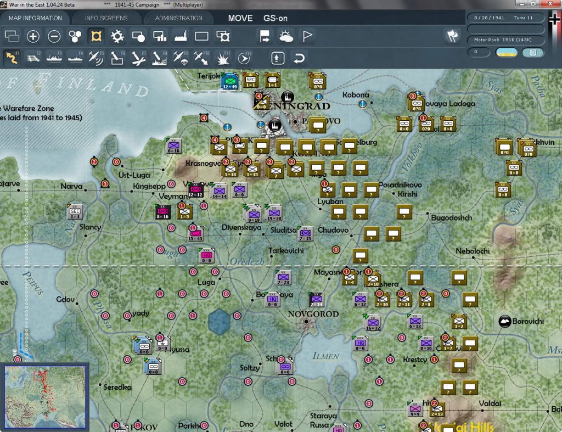
Task: Click the GS-on status label
Action: point(276,18)
